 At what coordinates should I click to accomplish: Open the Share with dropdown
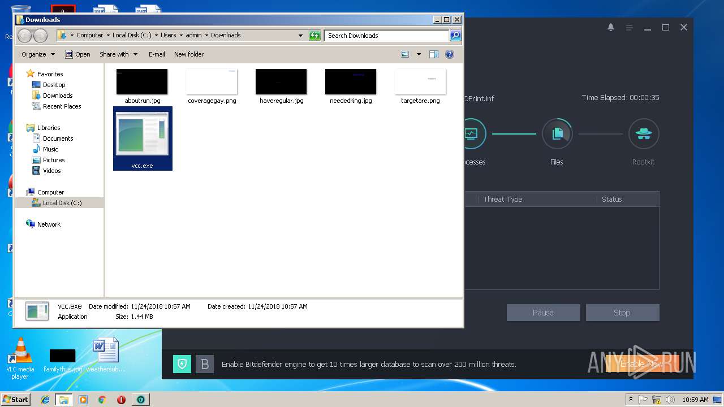click(118, 54)
